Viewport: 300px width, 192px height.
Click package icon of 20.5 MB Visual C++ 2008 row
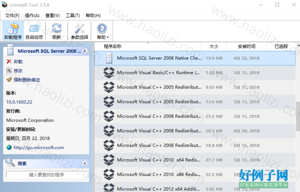point(109,131)
